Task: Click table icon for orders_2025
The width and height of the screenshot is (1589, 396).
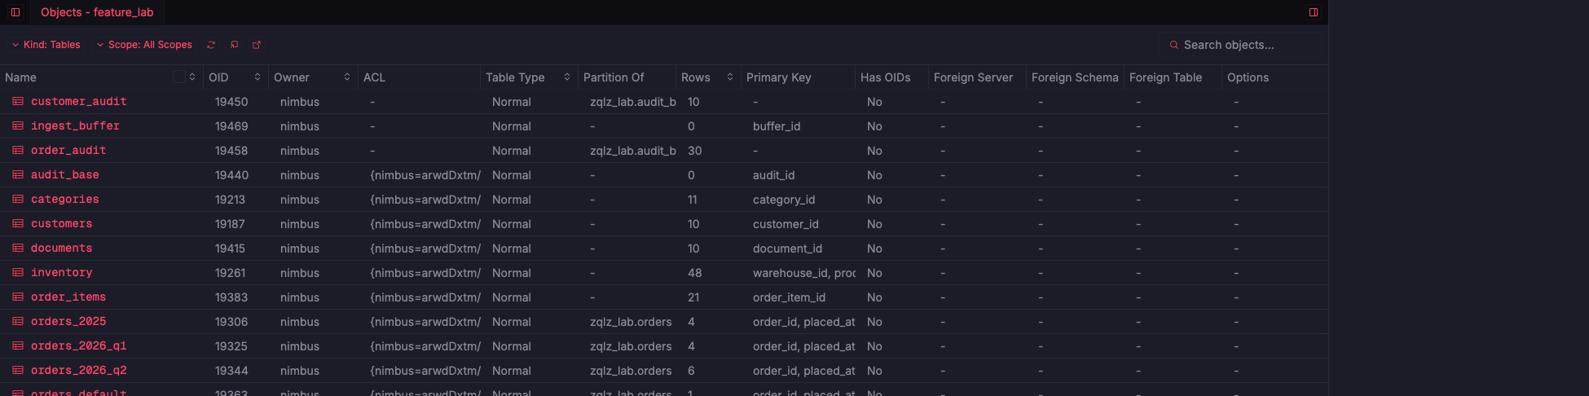Action: tap(18, 322)
